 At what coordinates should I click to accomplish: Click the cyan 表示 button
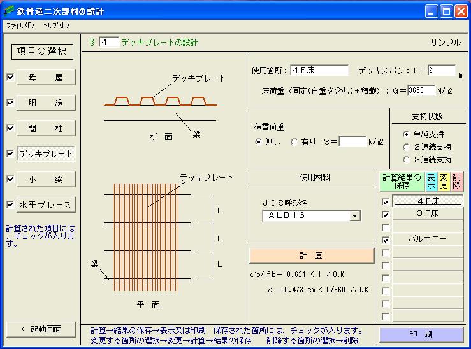click(431, 182)
